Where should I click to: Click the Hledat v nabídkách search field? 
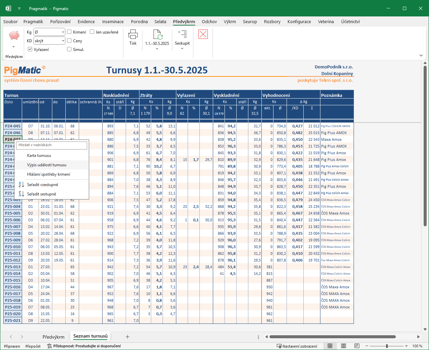click(52, 145)
